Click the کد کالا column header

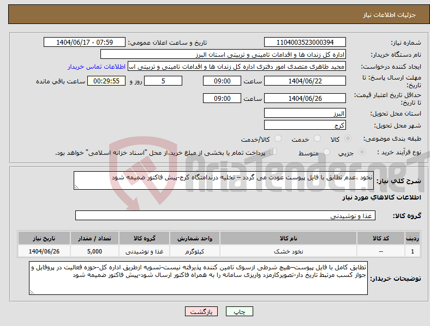coord(381,238)
